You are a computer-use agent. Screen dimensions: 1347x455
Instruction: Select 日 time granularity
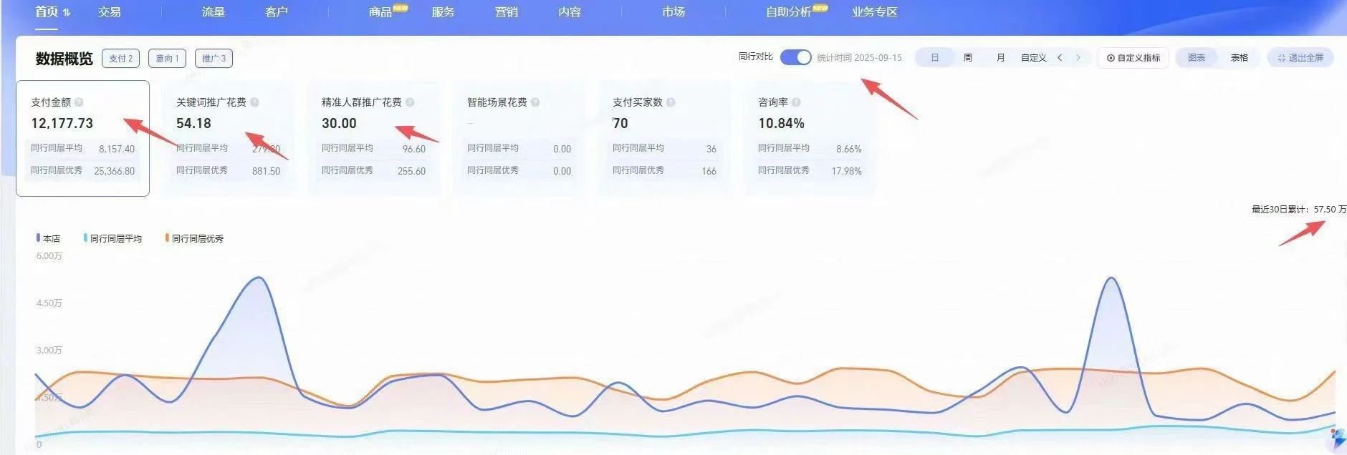(x=934, y=58)
